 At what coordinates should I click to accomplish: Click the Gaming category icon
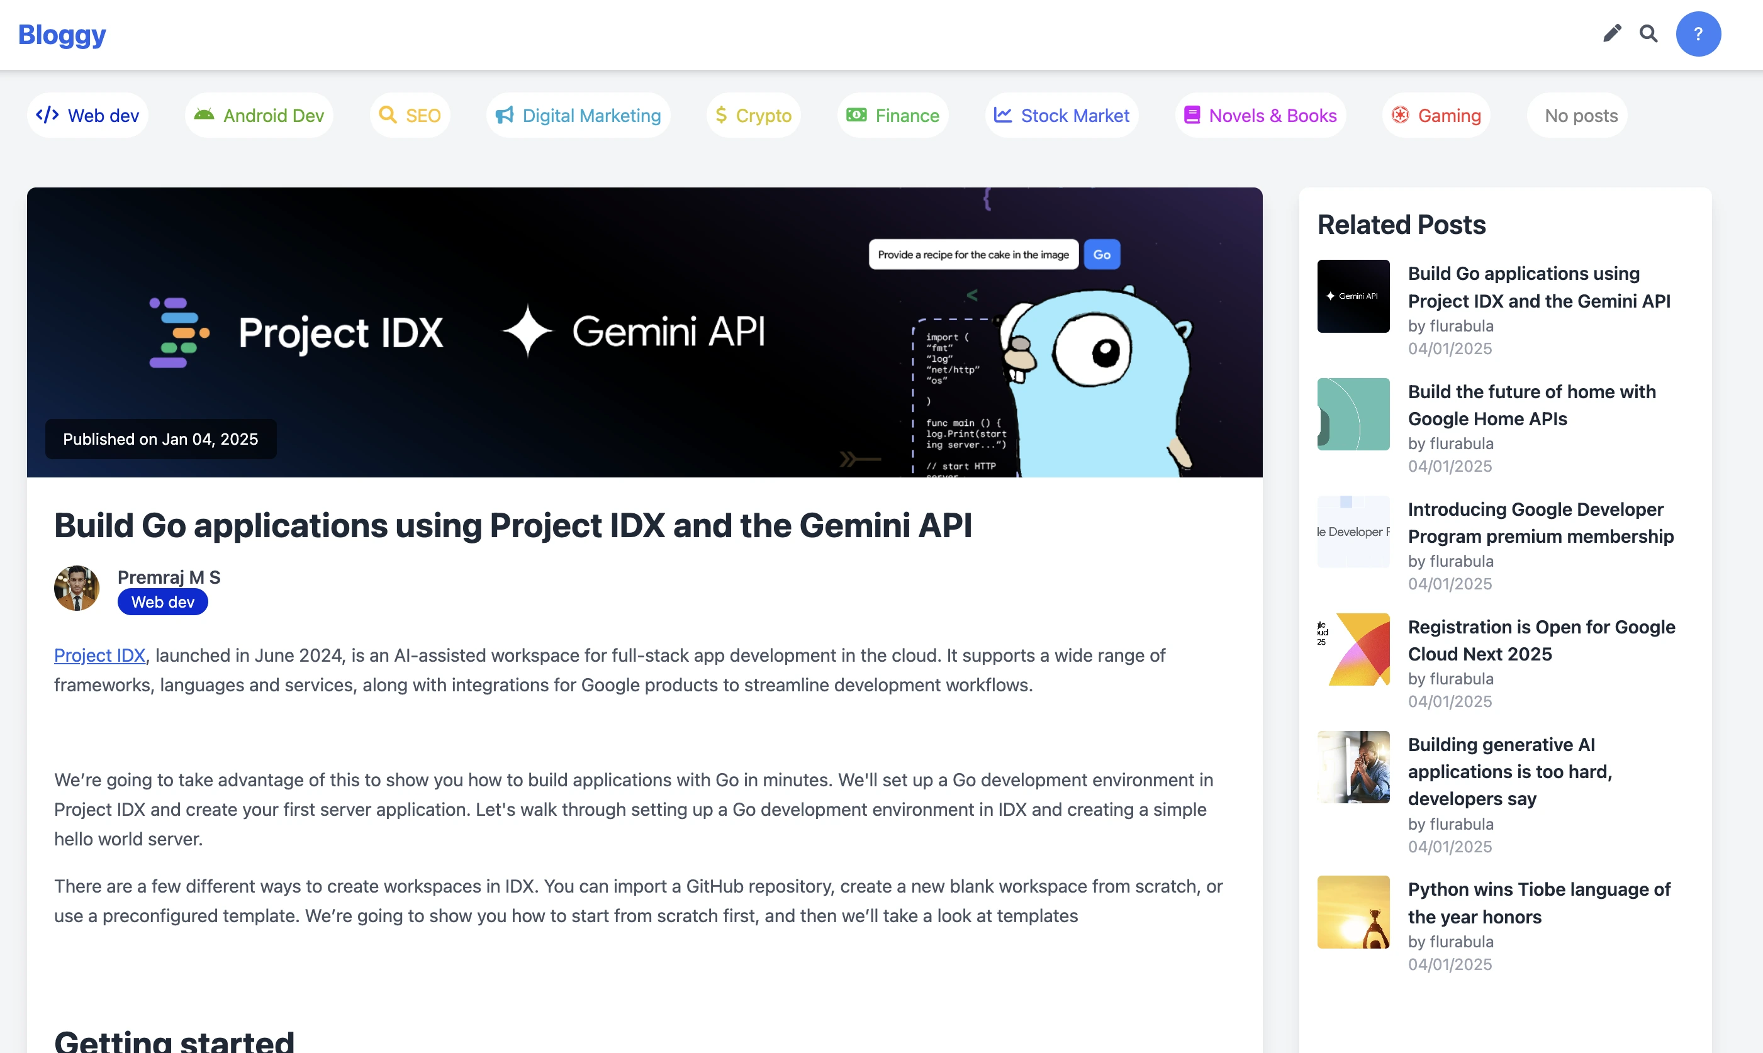(1399, 115)
